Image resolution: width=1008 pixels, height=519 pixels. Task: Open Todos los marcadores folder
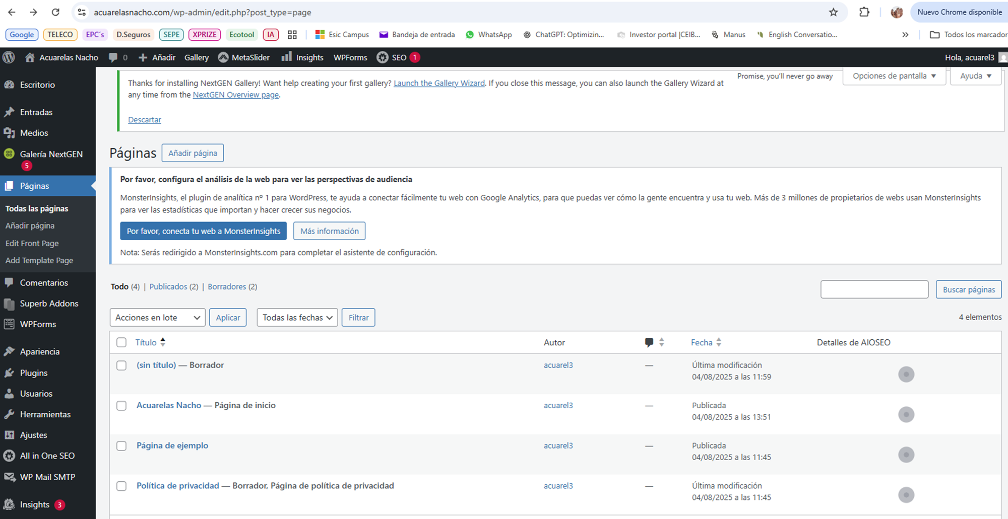[968, 35]
